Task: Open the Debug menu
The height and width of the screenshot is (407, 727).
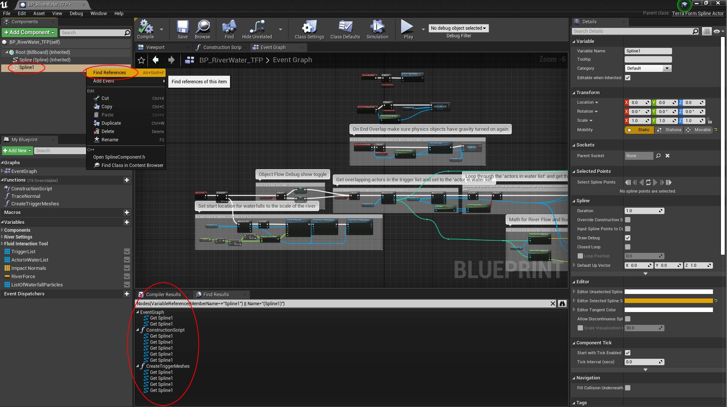Action: coord(76,13)
